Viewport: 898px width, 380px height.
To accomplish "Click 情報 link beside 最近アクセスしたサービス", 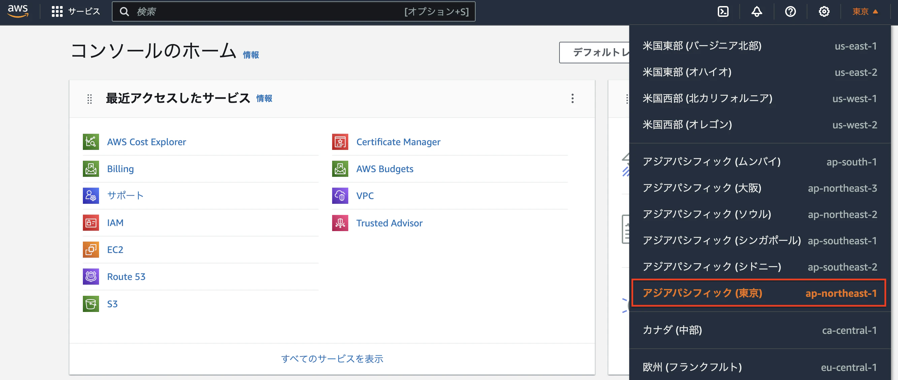I will click(264, 98).
